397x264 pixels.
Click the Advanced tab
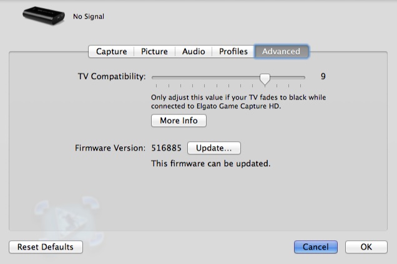tap(281, 52)
